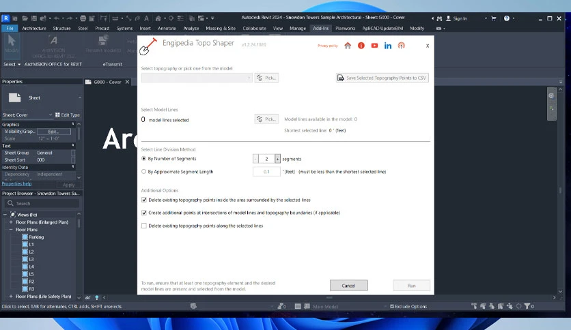571x330 pixels.
Task: Click the filter icon in the status bar
Action: pyautogui.click(x=527, y=306)
